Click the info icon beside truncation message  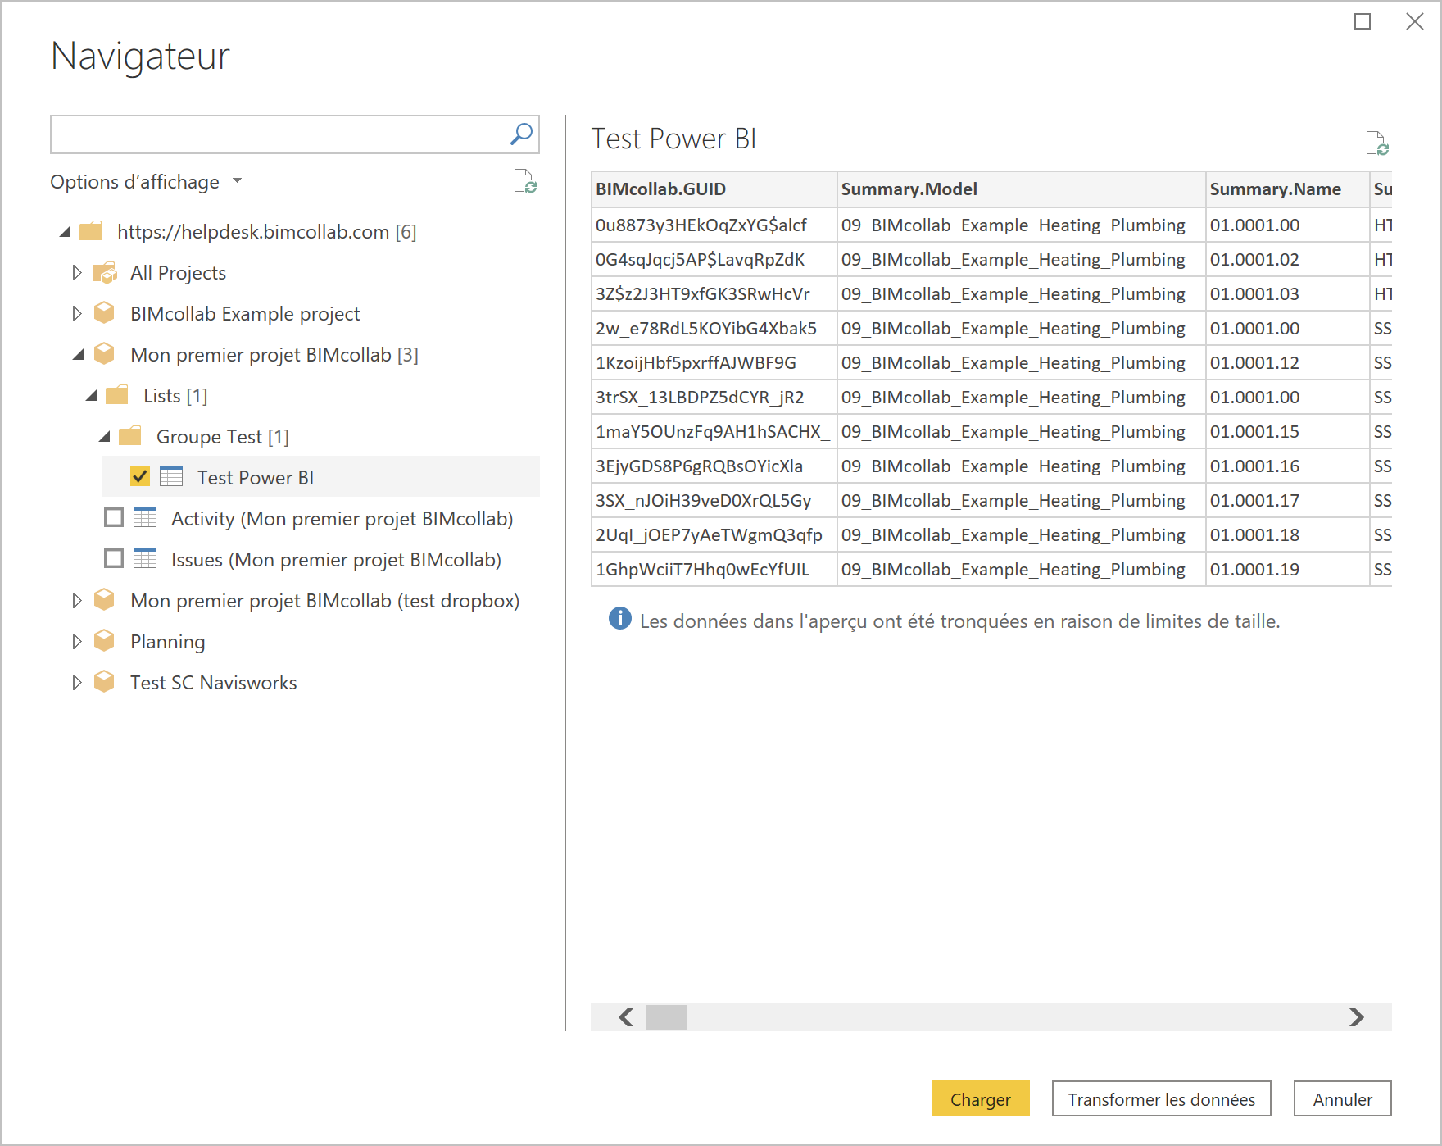click(x=620, y=619)
